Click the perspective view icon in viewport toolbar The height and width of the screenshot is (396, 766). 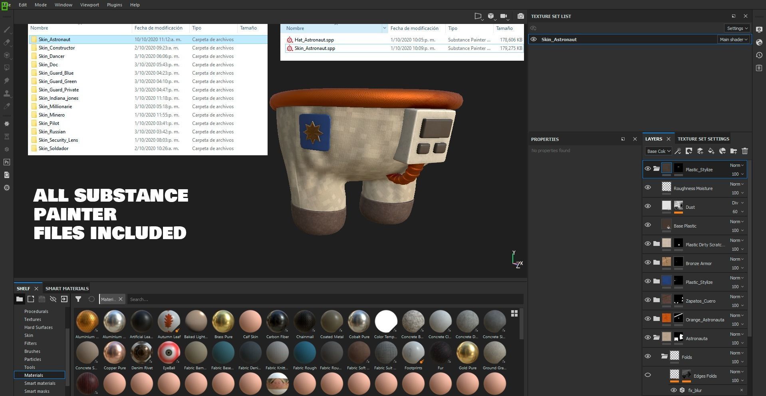[478, 16]
